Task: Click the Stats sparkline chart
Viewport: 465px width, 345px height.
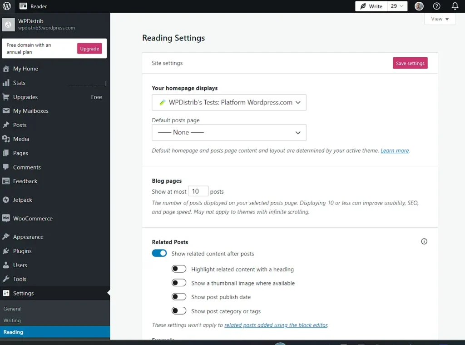Action: pos(87,84)
